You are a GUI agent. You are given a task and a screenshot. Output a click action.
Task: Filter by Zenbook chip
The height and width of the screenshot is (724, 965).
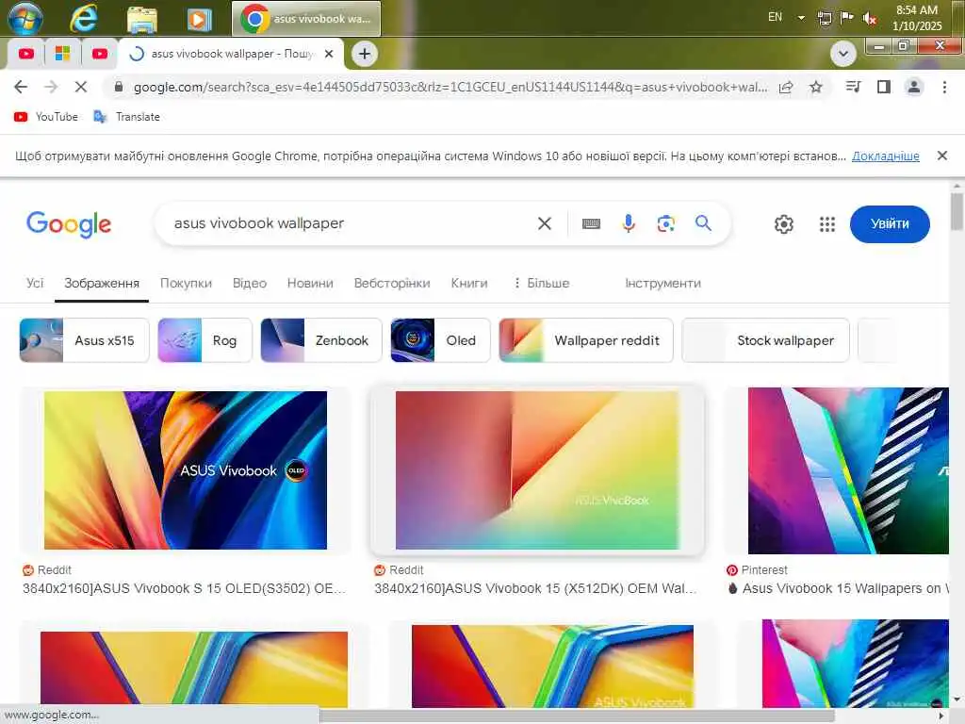321,340
